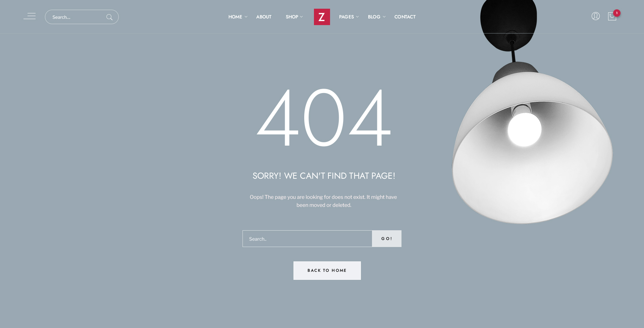Expand the Pages menu chevron
The image size is (644, 328).
click(357, 17)
